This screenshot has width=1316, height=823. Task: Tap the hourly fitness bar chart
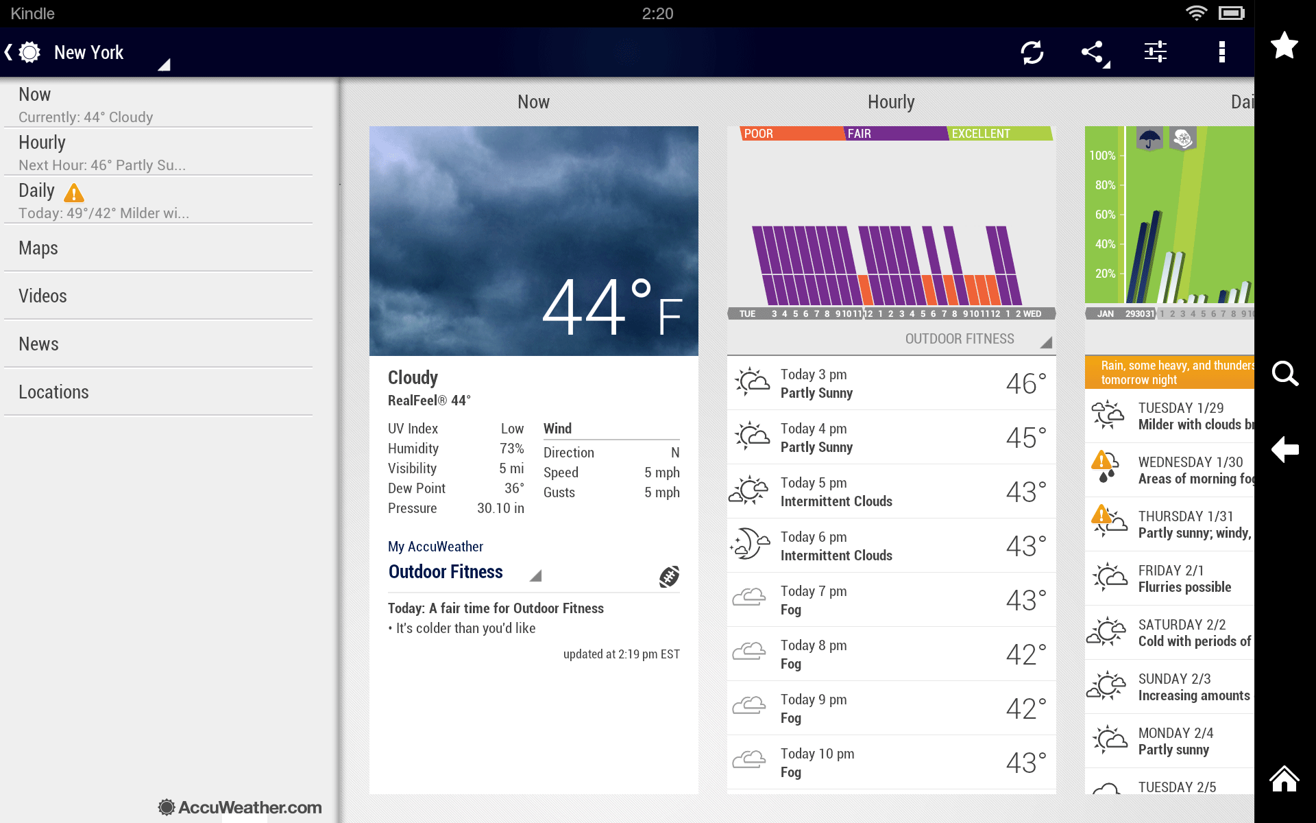(x=891, y=265)
